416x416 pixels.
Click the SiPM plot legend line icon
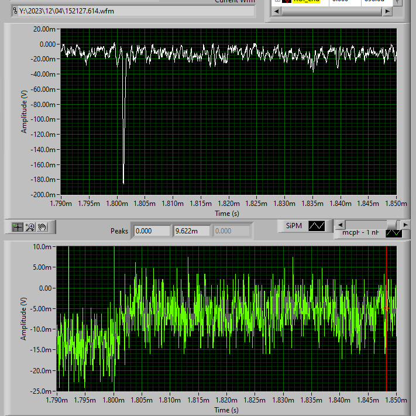click(x=317, y=225)
